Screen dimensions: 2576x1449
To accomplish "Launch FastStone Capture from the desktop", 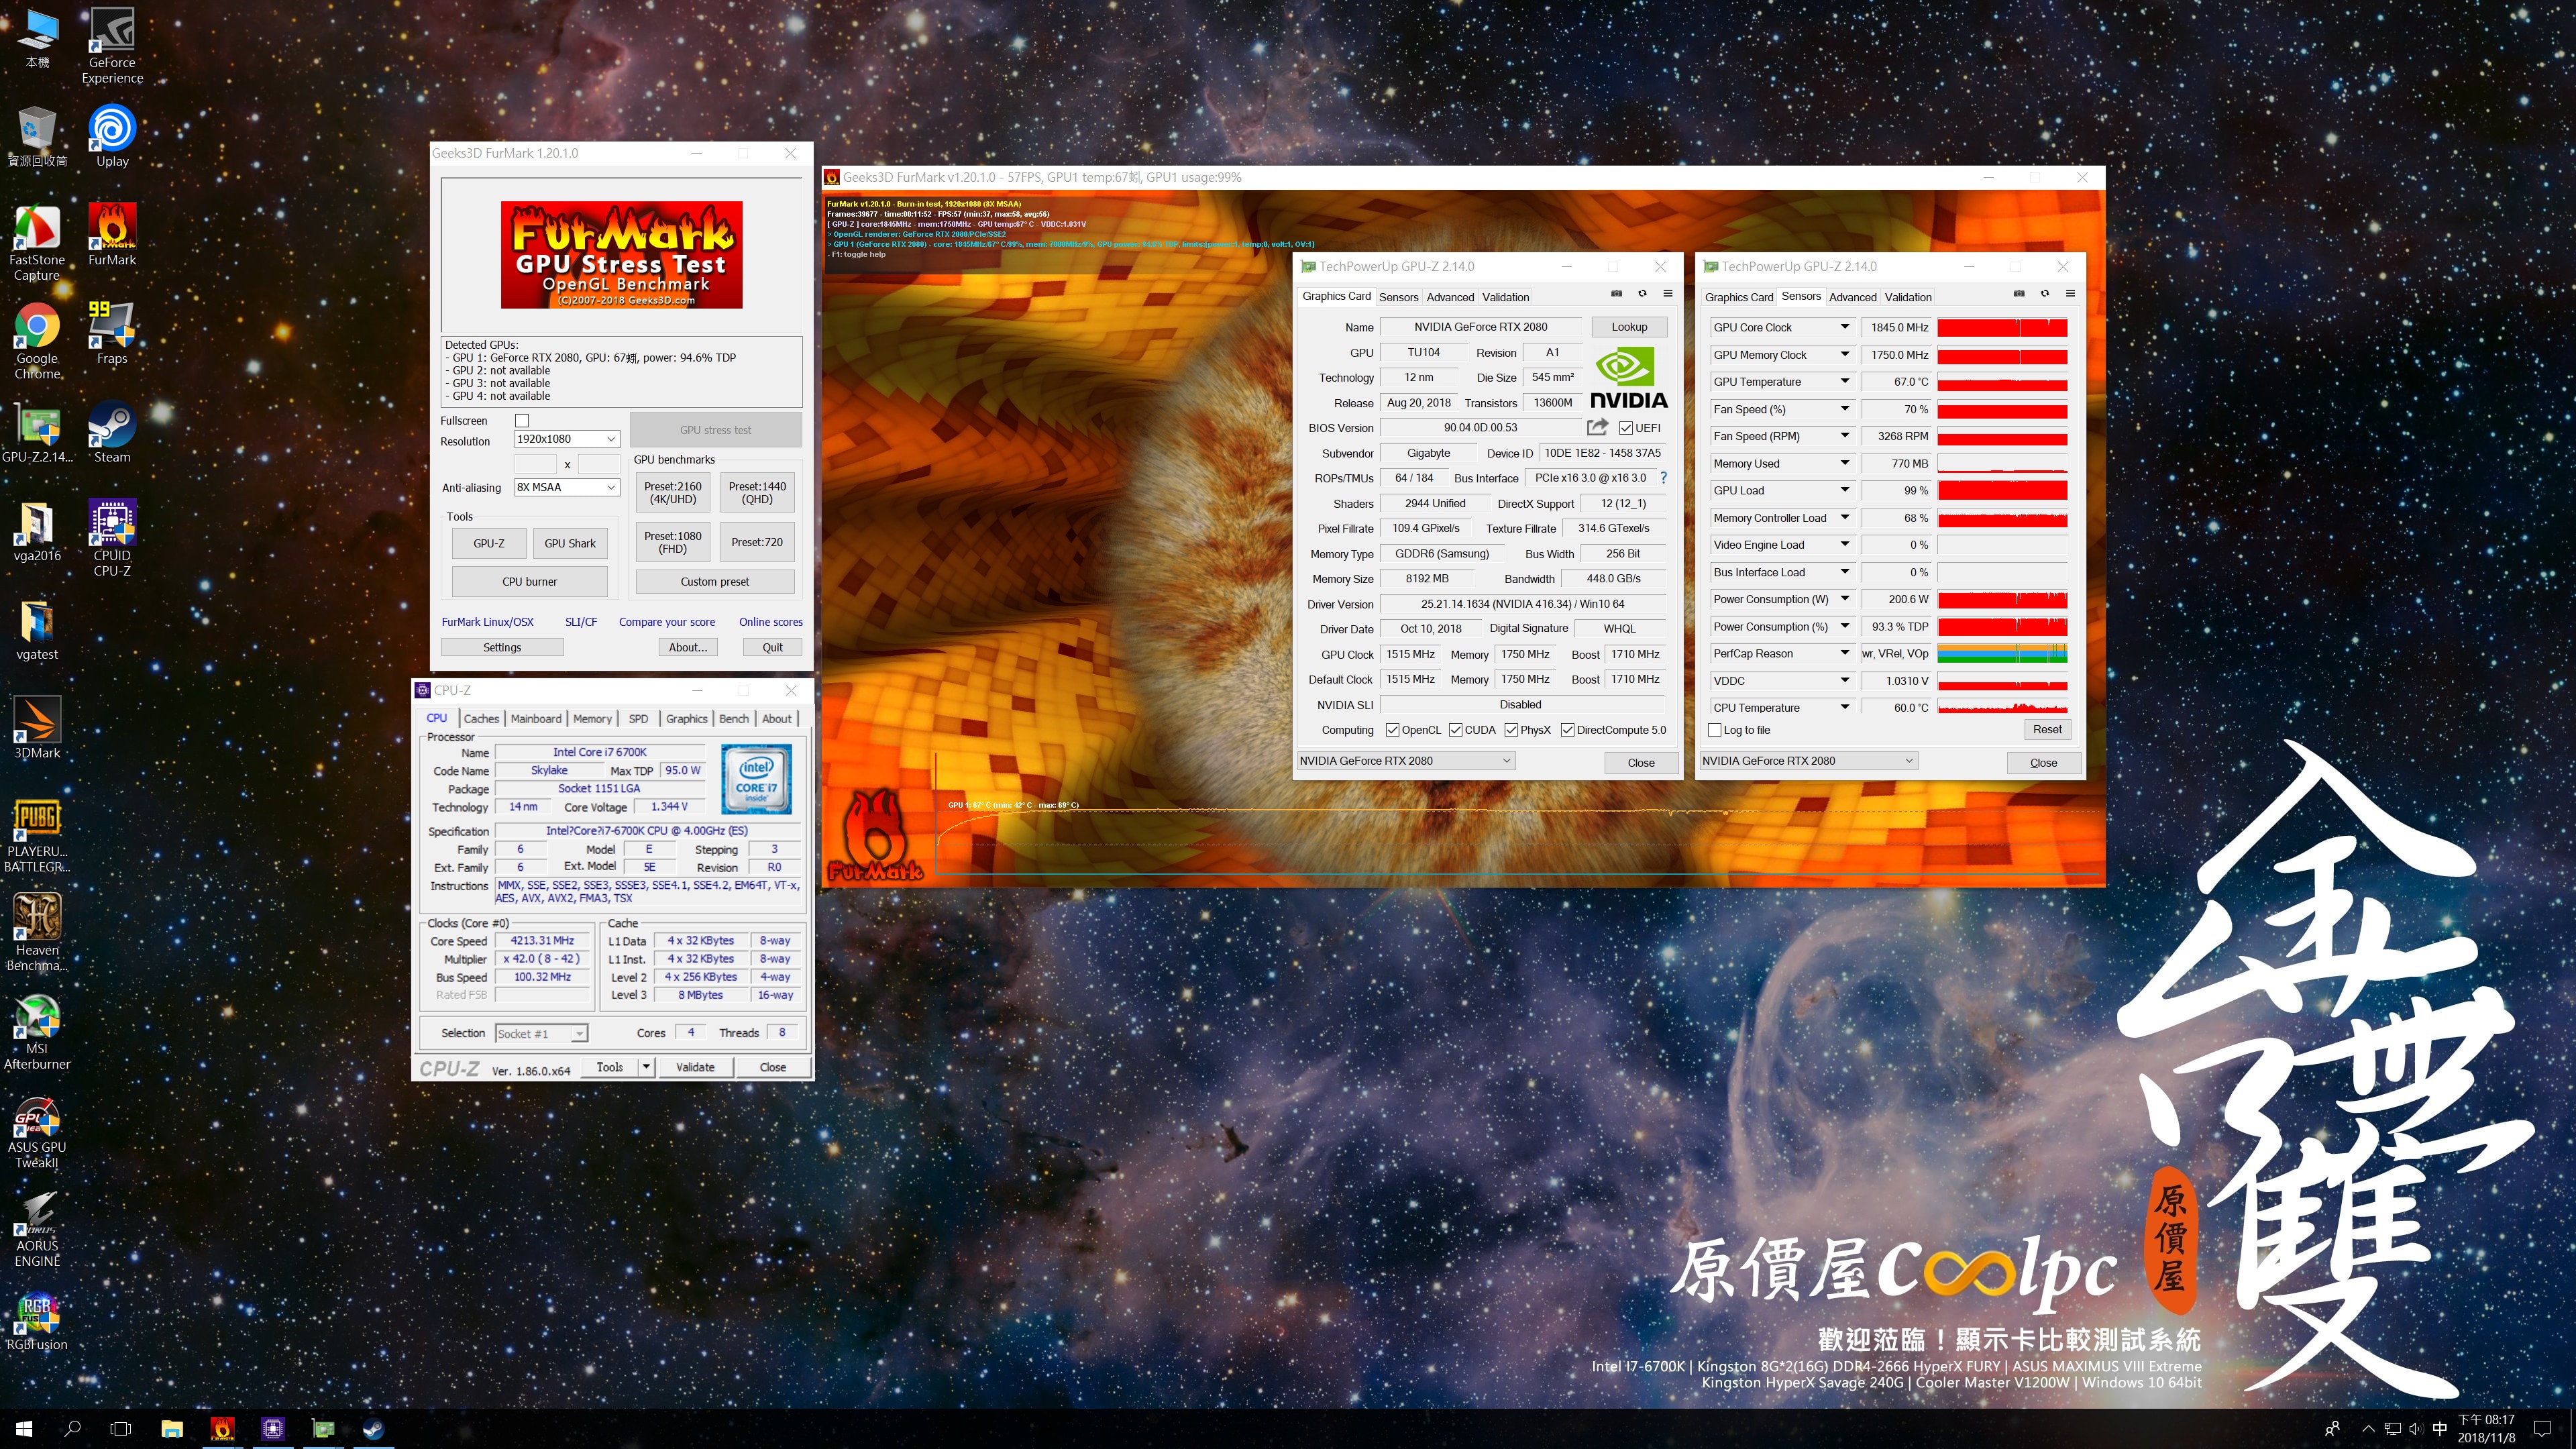I will (x=37, y=242).
